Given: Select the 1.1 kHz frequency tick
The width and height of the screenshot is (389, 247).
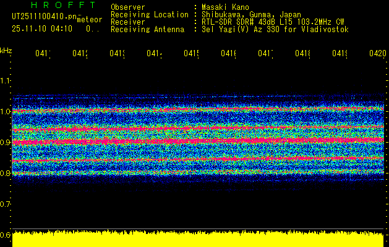Looking at the screenshot, I should pyautogui.click(x=6, y=81).
